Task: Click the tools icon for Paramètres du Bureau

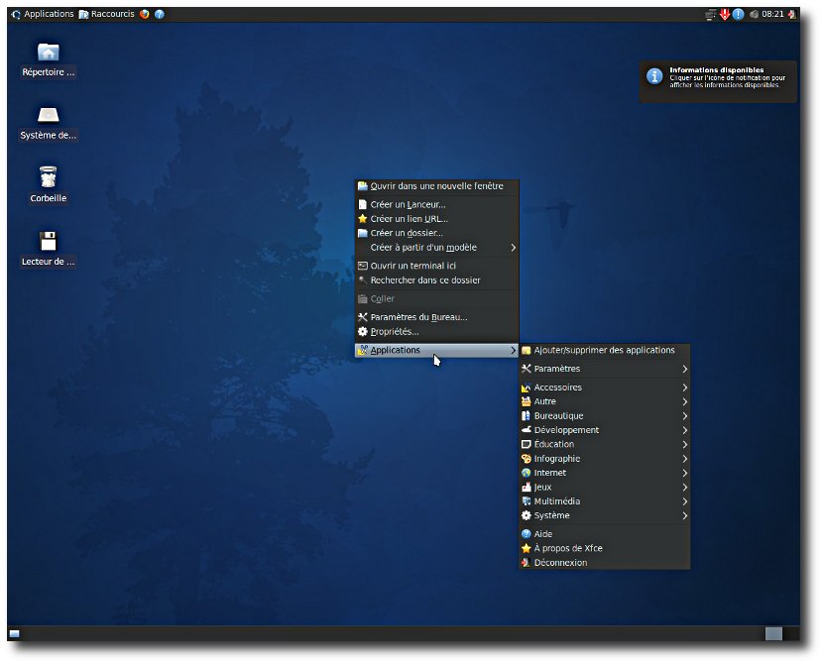Action: coord(363,317)
